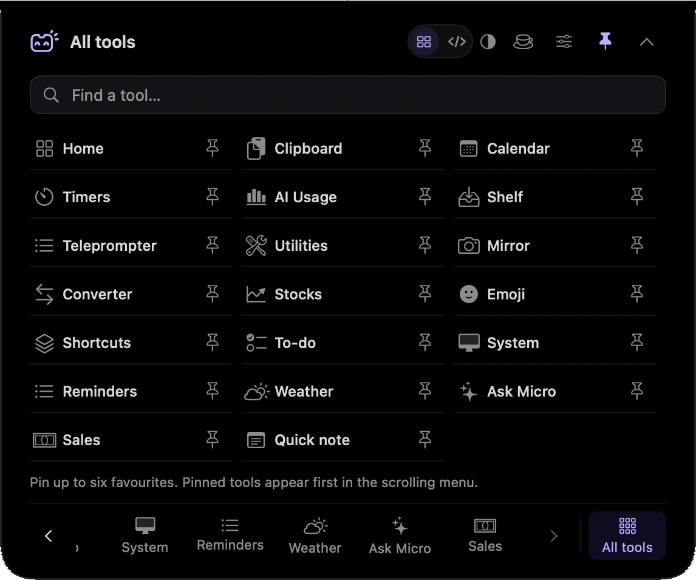Collapse the panel with up chevron

pos(647,42)
